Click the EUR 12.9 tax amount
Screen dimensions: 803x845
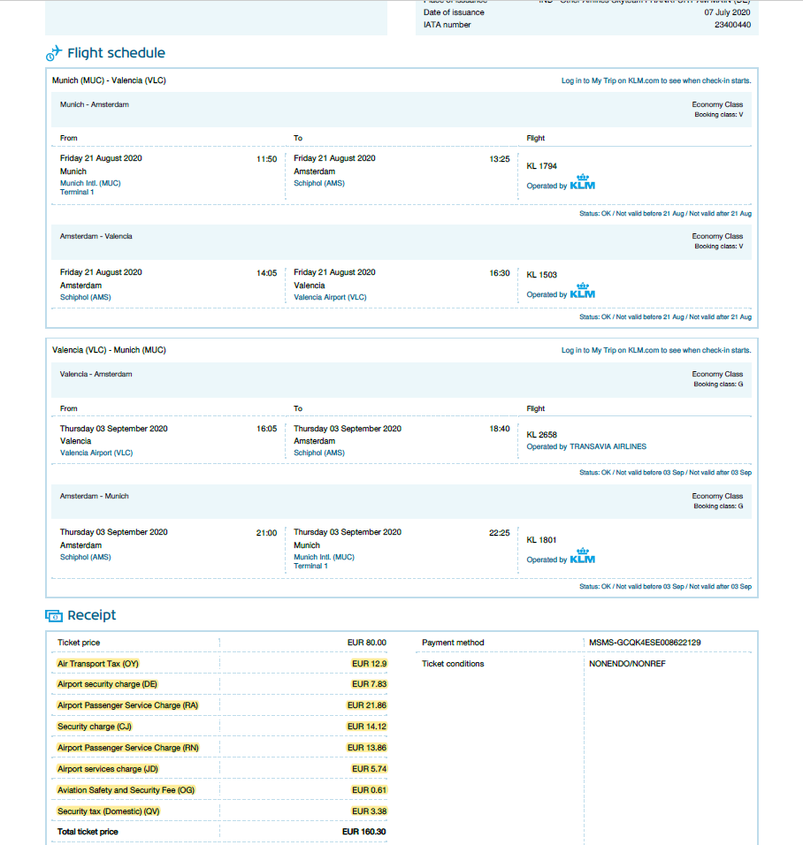point(369,664)
